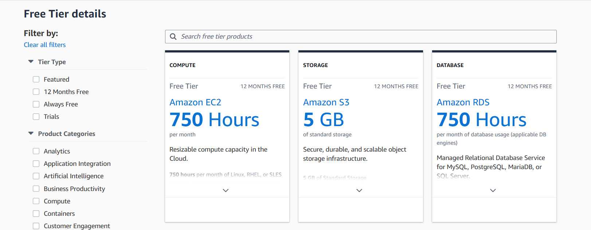This screenshot has width=591, height=230.
Task: Check the Customer Engagement category
Action: point(36,226)
